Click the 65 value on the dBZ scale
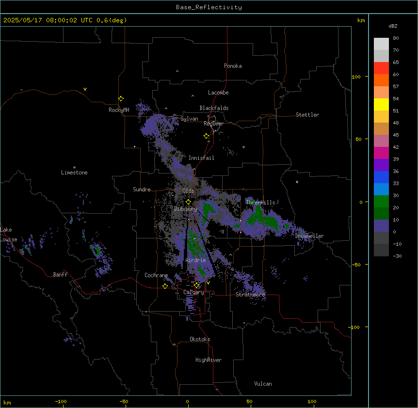This screenshot has width=418, height=408. (x=396, y=62)
